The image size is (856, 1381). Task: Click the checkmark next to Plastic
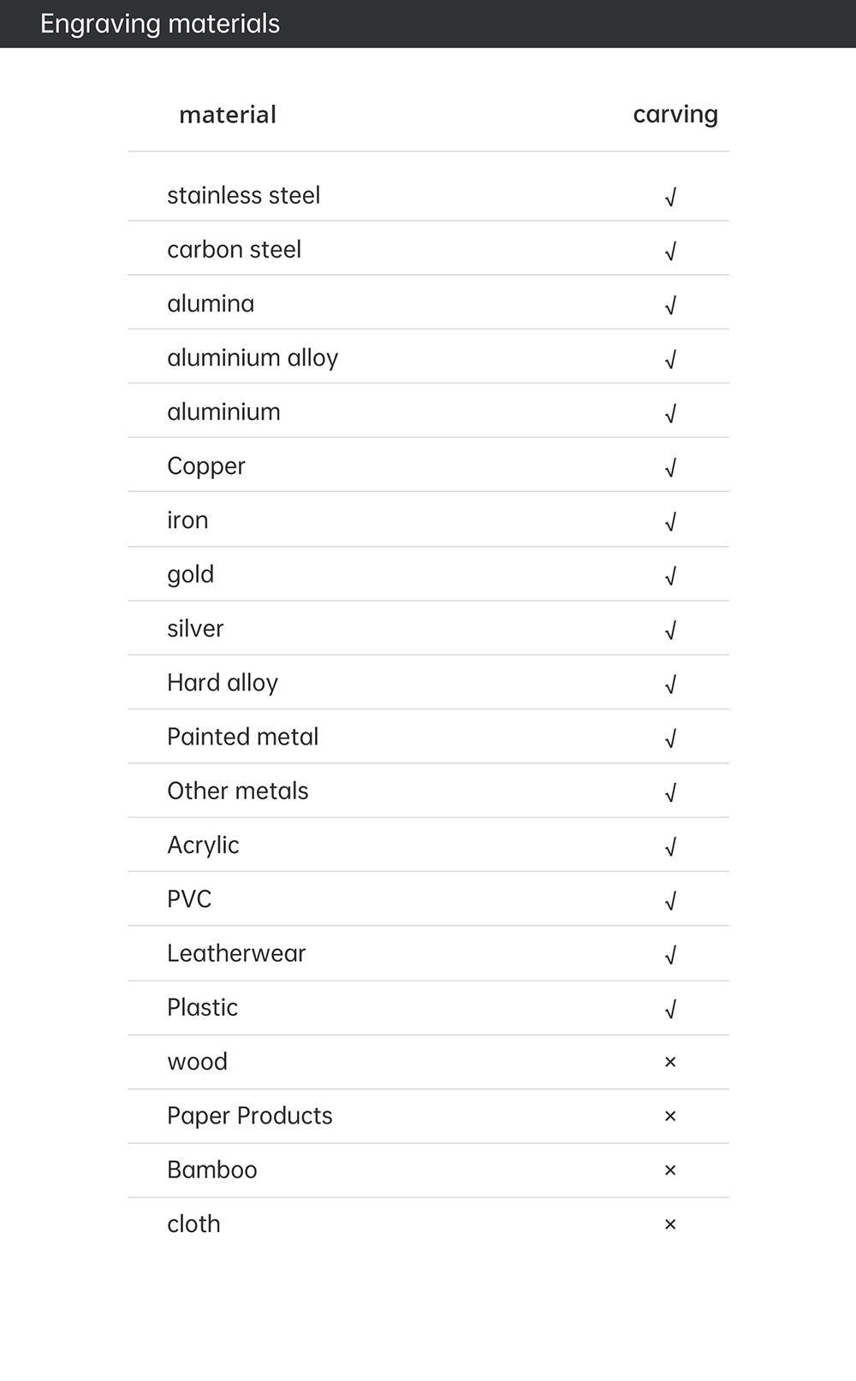click(x=670, y=1010)
